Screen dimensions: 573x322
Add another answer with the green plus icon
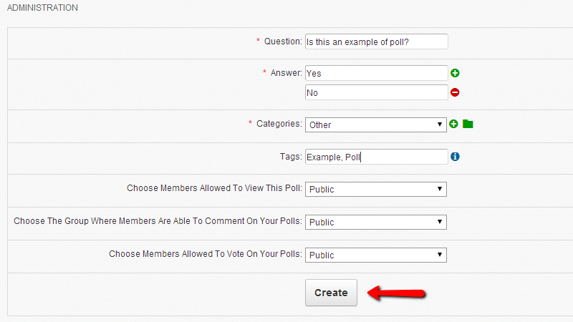click(455, 73)
